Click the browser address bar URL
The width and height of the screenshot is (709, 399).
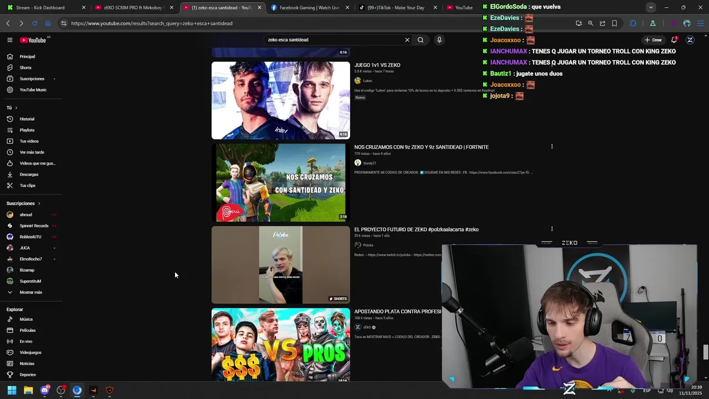(152, 23)
